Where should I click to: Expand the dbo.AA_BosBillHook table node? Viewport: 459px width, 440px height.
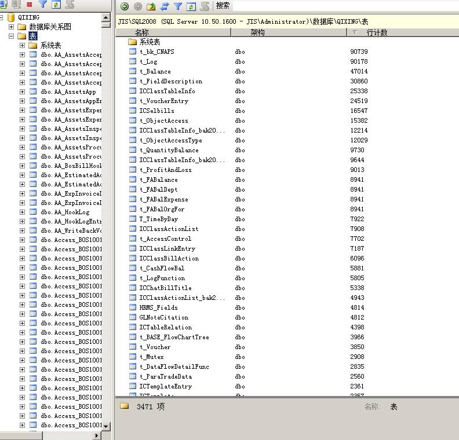click(x=22, y=166)
